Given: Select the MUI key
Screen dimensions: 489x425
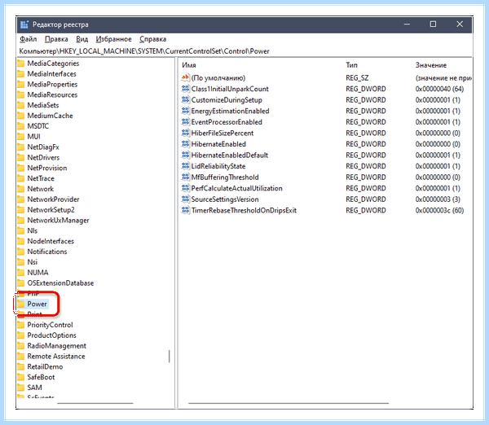Looking at the screenshot, I should click(x=33, y=137).
